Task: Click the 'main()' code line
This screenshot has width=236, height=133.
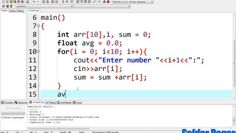Action: coord(53,18)
